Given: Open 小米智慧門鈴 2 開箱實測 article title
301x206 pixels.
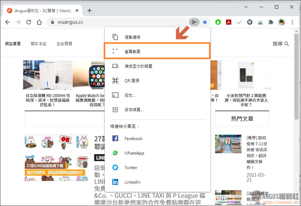Looking at the screenshot, I should point(246,100).
